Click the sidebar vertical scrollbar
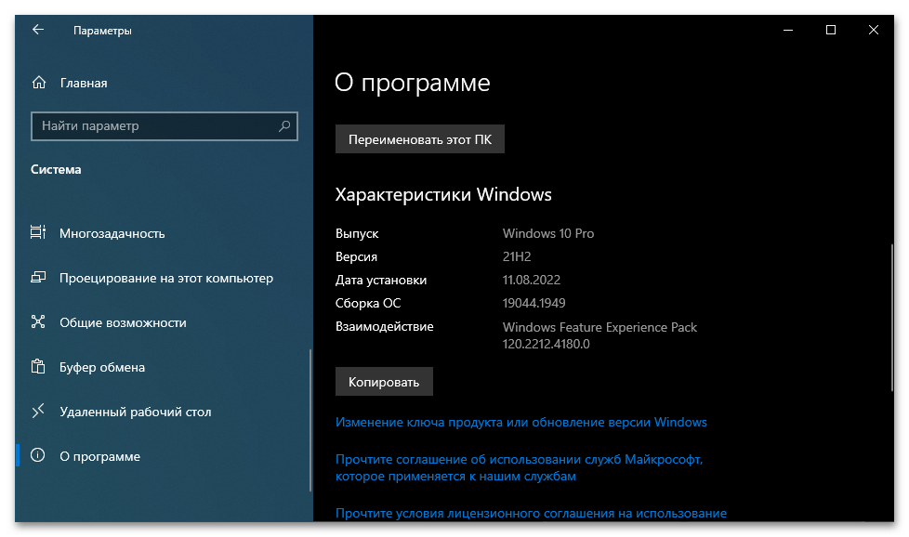This screenshot has width=909, height=537. coord(310,420)
